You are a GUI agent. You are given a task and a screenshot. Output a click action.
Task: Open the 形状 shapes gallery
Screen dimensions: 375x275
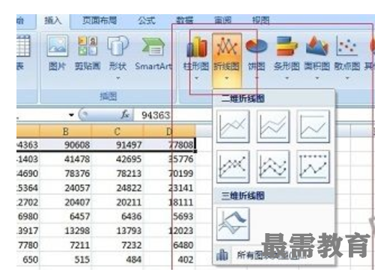tap(118, 58)
